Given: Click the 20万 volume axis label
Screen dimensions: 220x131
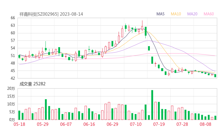Looking at the screenshot, I should click(11, 88).
